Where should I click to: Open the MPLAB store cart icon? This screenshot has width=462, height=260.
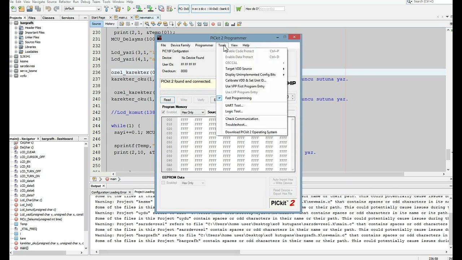tap(238, 9)
